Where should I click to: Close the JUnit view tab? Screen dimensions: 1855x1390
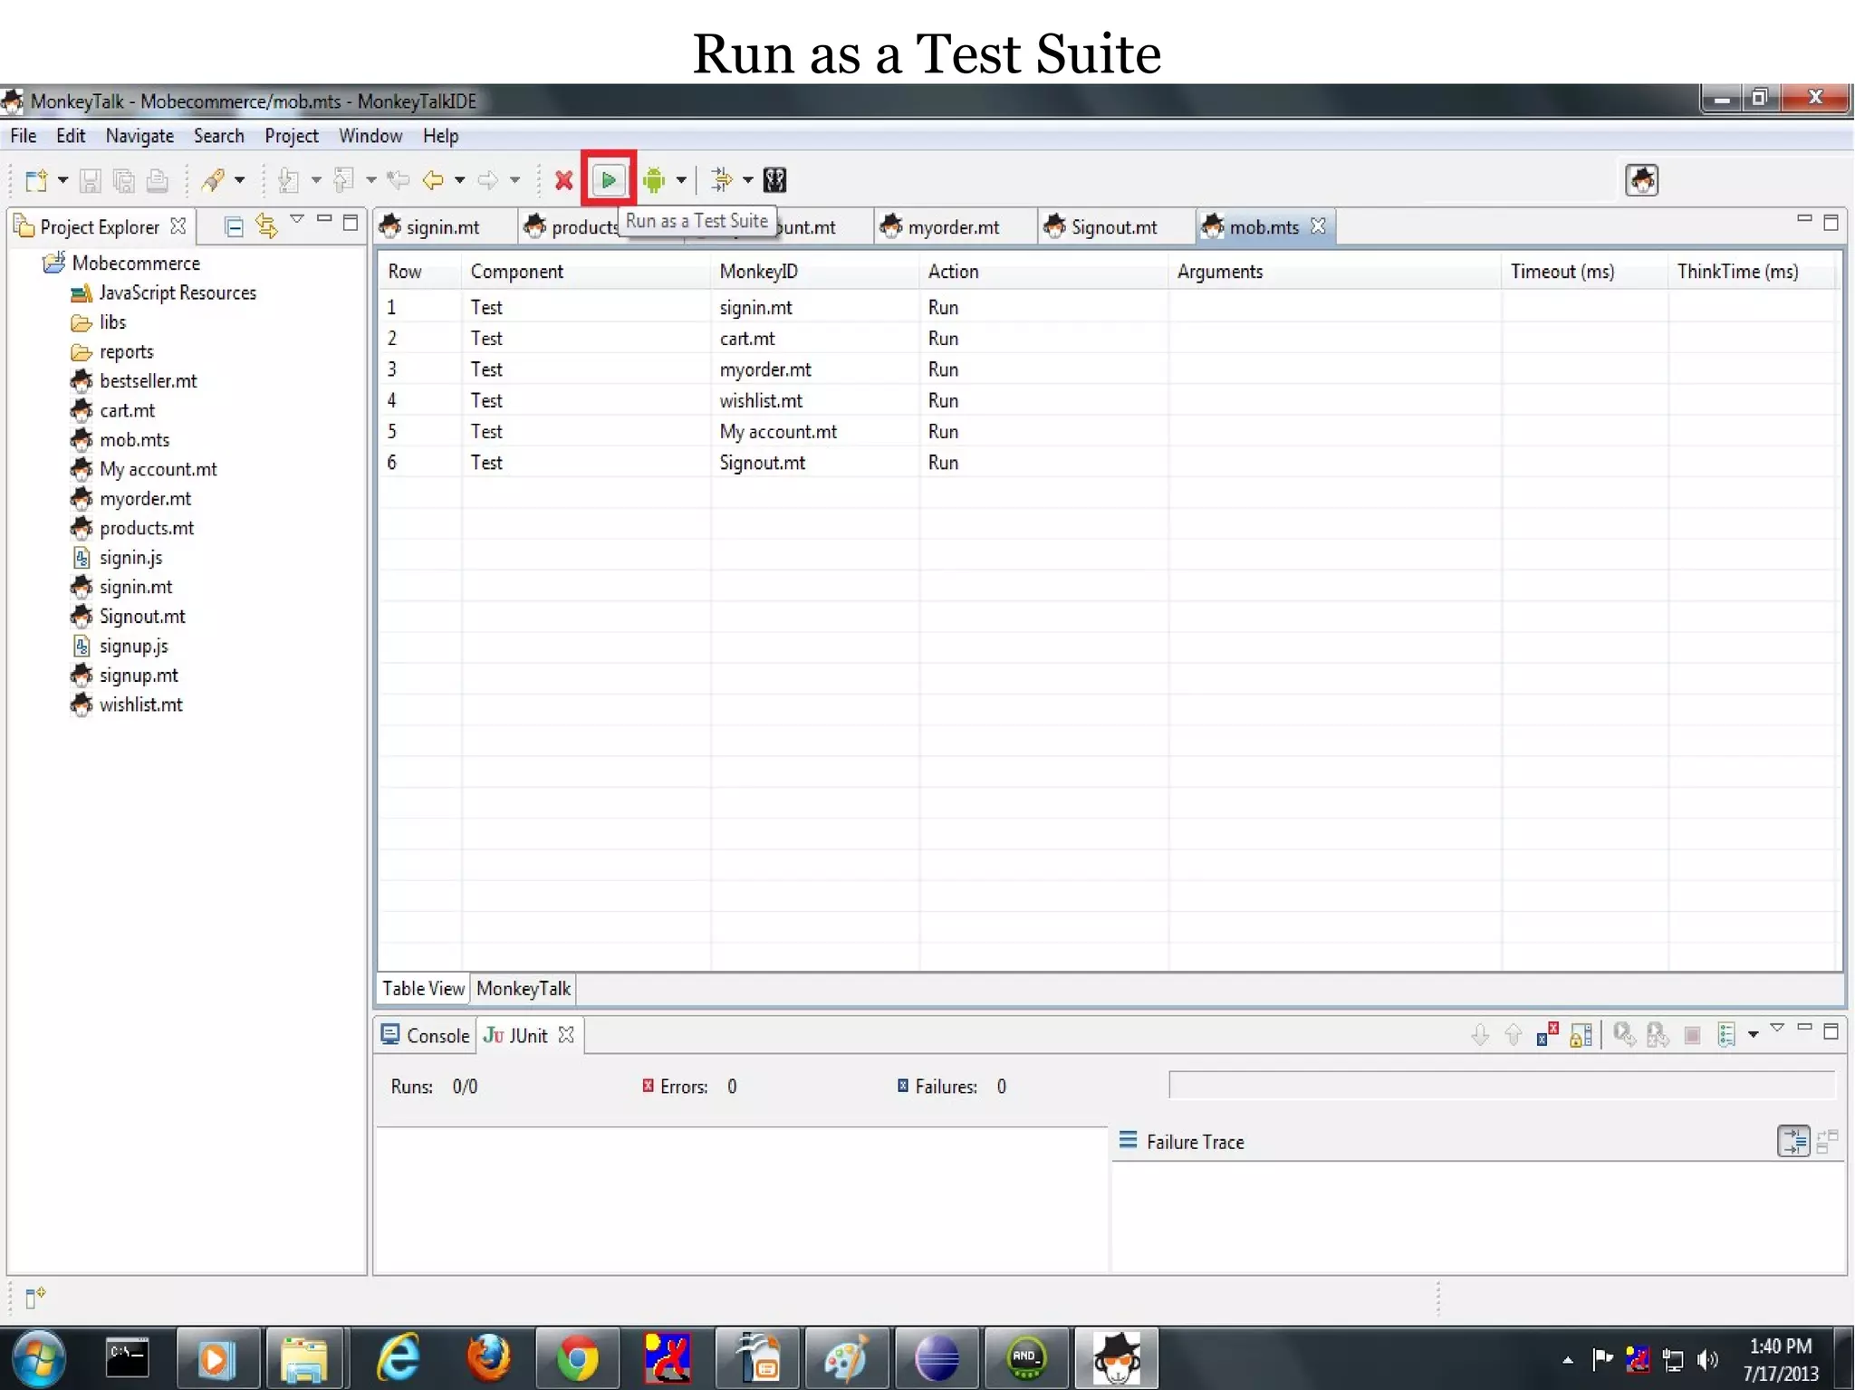pyautogui.click(x=566, y=1035)
